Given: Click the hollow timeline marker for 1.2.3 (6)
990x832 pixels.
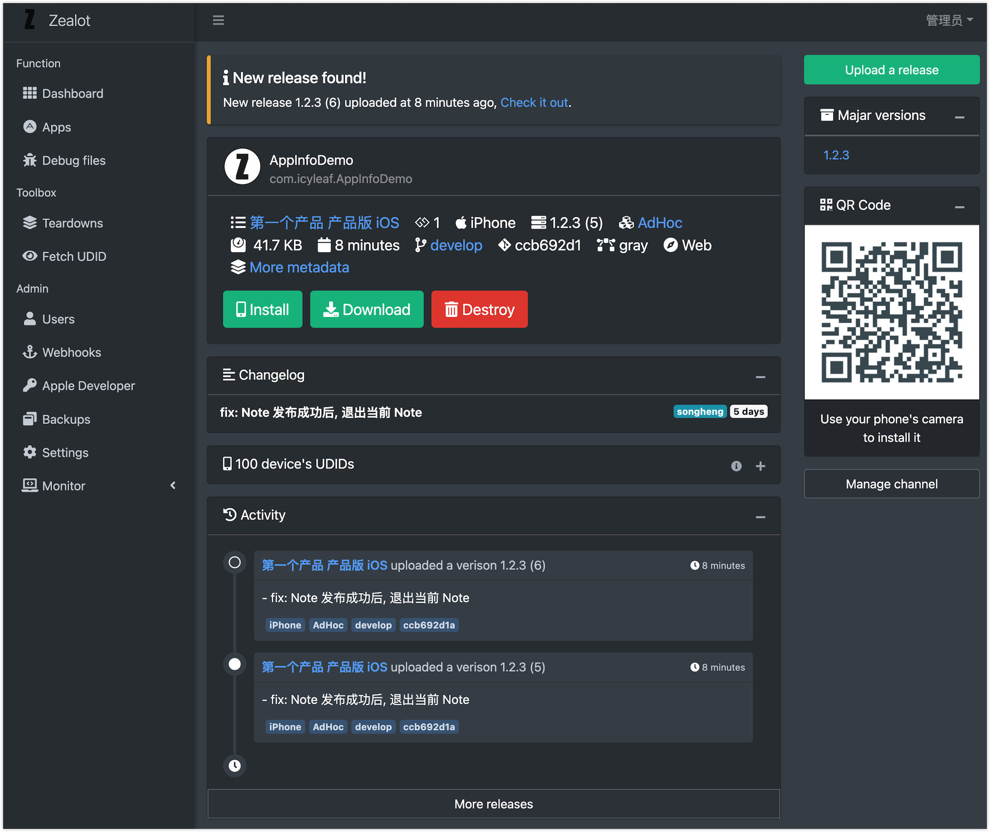Looking at the screenshot, I should [235, 562].
